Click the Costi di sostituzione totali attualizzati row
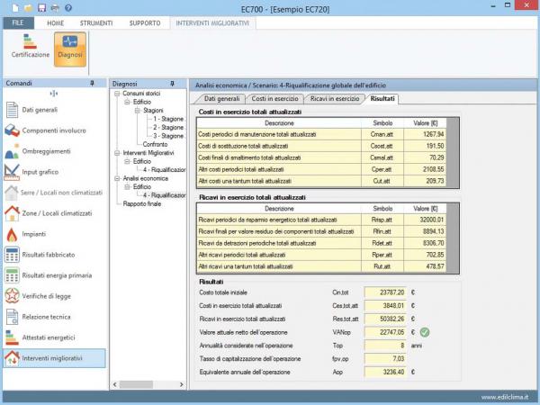Image resolution: width=540 pixels, height=405 pixels. tap(321, 146)
